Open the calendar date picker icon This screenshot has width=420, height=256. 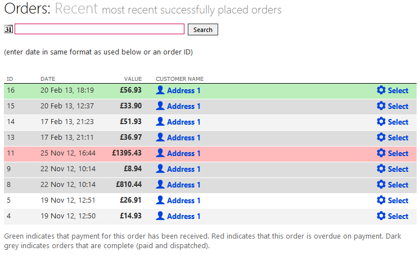coord(8,29)
